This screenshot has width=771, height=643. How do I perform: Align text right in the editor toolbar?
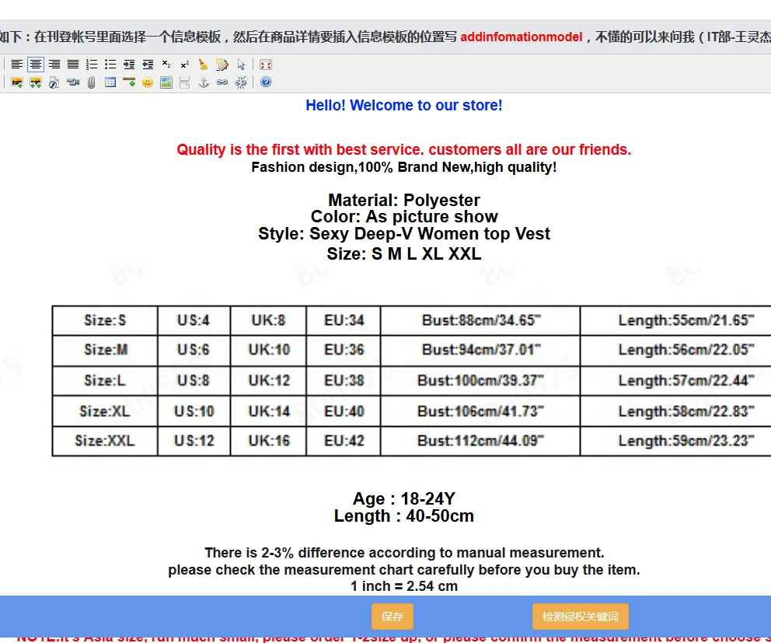coord(54,65)
